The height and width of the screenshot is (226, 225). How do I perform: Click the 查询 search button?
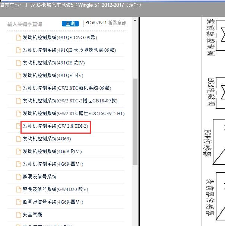click(x=70, y=23)
